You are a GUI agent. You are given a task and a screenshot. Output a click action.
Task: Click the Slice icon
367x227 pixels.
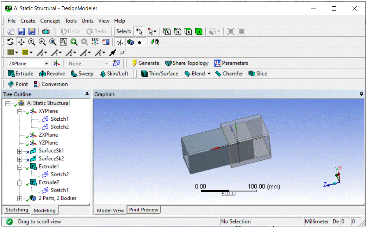251,74
